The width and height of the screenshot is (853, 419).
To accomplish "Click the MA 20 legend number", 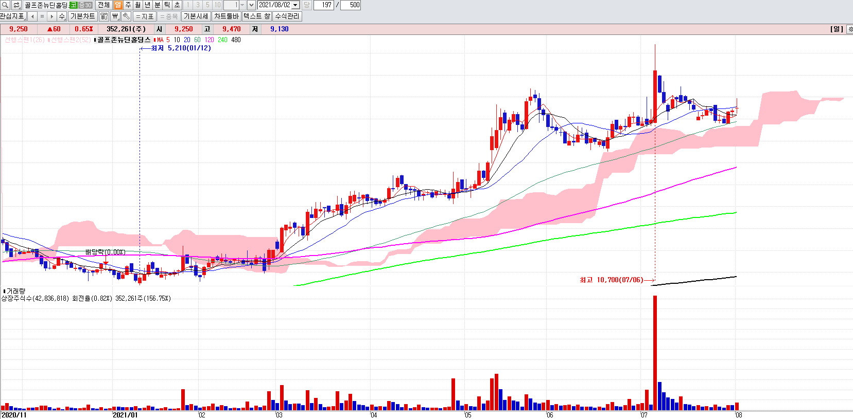I will click(x=187, y=40).
